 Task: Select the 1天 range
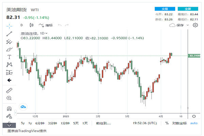coord(85,123)
